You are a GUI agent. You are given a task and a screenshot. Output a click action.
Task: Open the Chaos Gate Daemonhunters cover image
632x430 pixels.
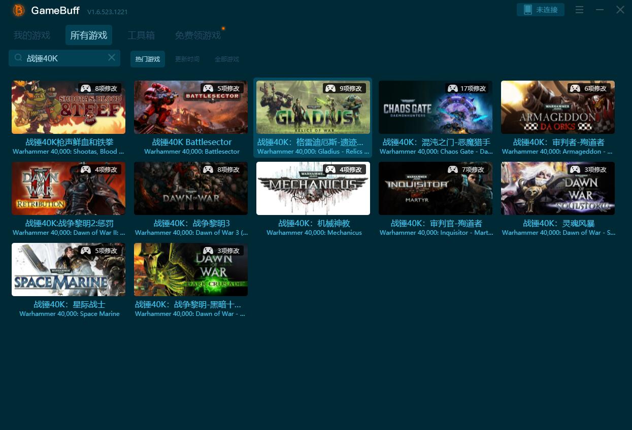click(x=436, y=107)
